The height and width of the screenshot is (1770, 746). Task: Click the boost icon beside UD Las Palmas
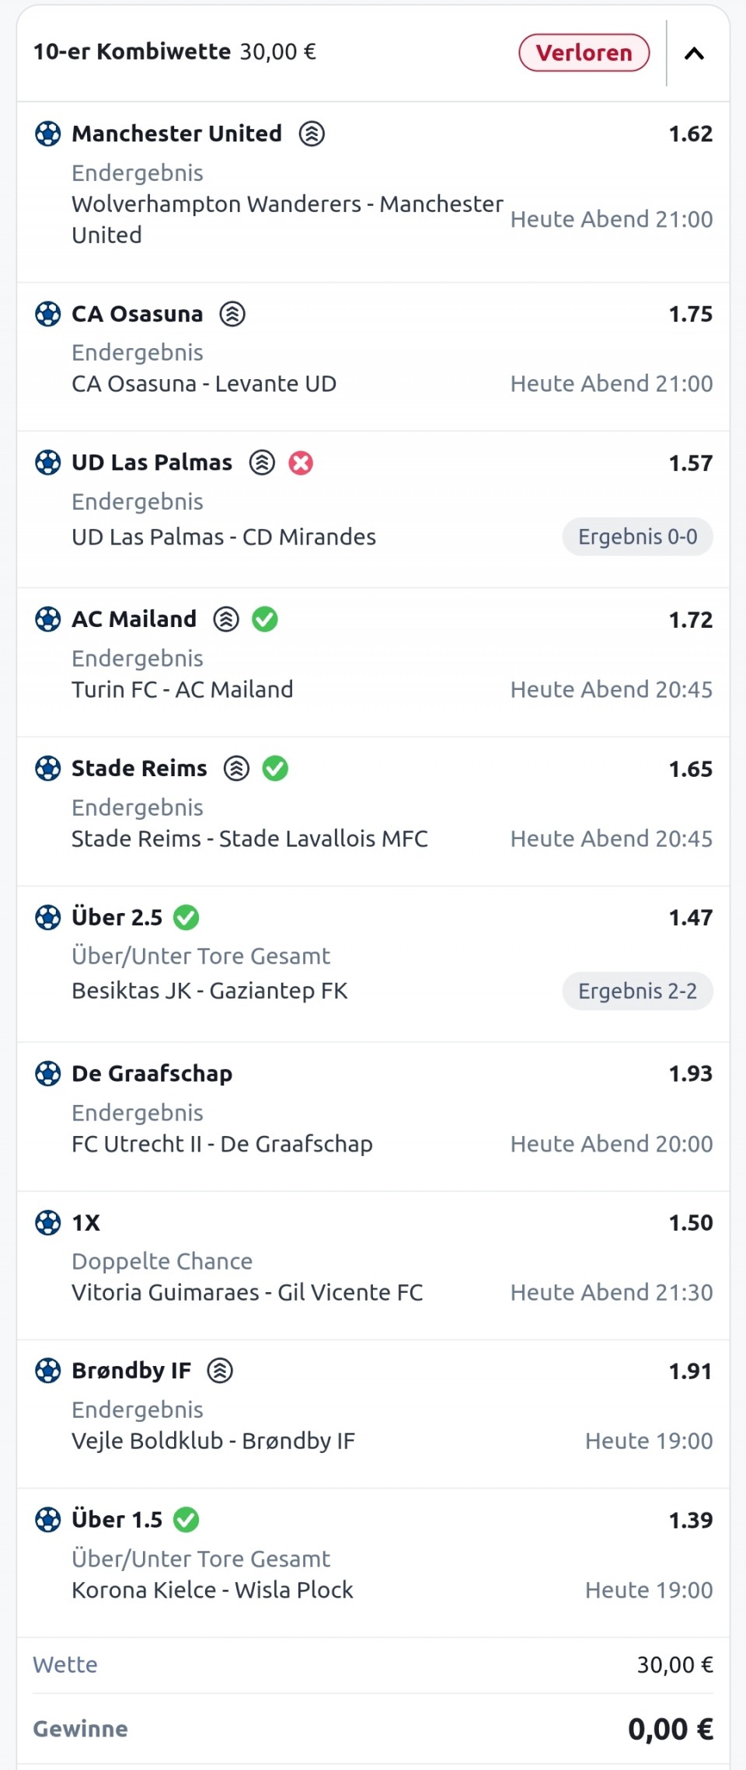262,463
